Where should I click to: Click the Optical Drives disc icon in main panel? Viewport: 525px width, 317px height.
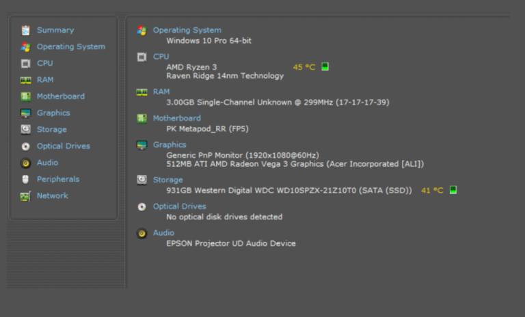142,207
